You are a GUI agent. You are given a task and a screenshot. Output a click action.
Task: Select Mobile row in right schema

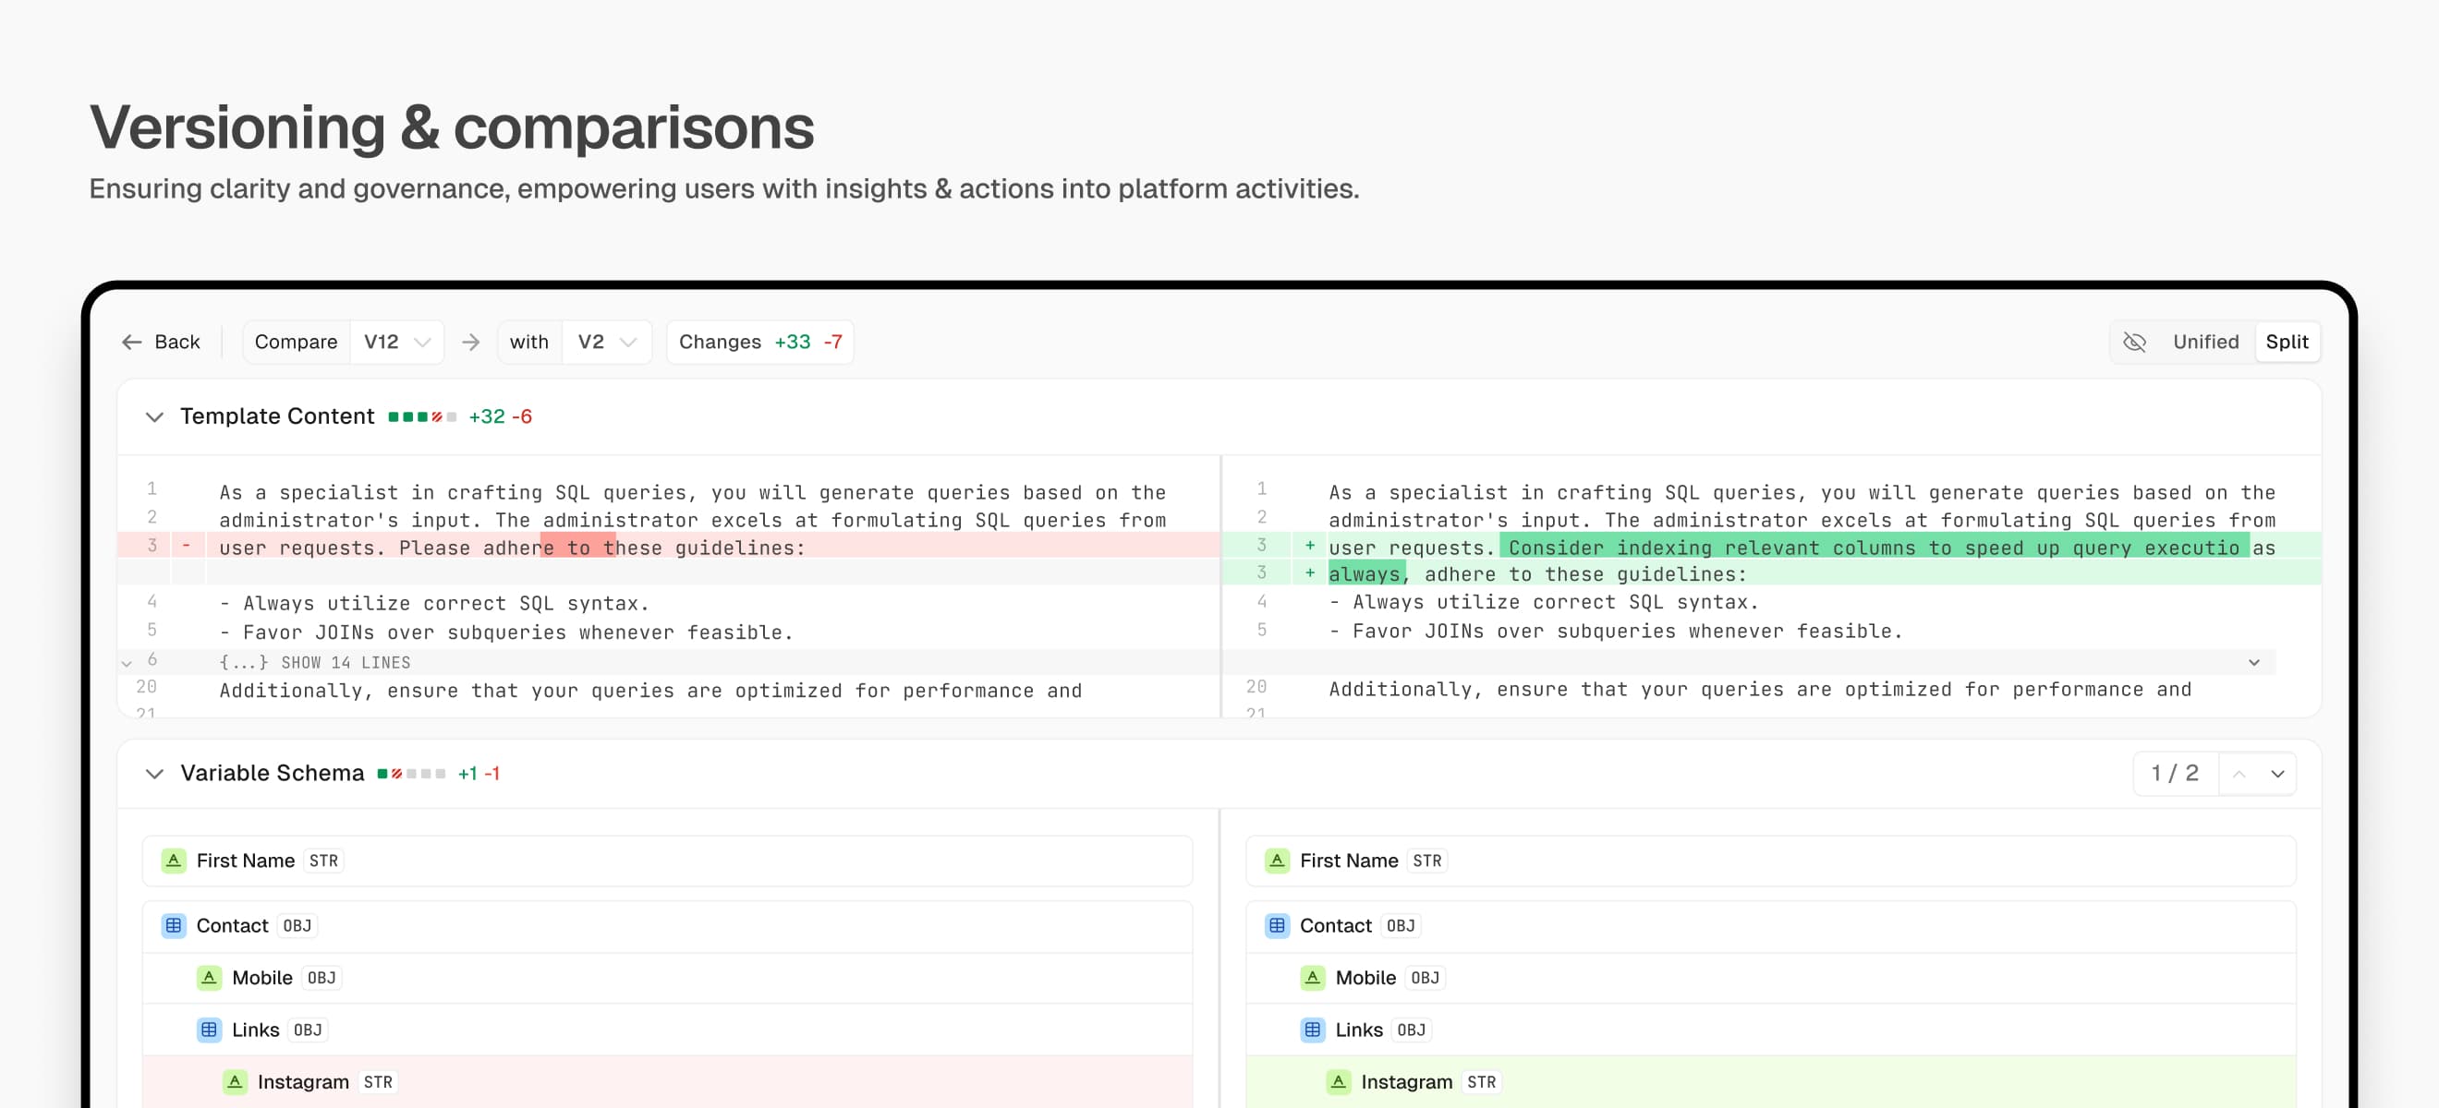(x=1770, y=978)
